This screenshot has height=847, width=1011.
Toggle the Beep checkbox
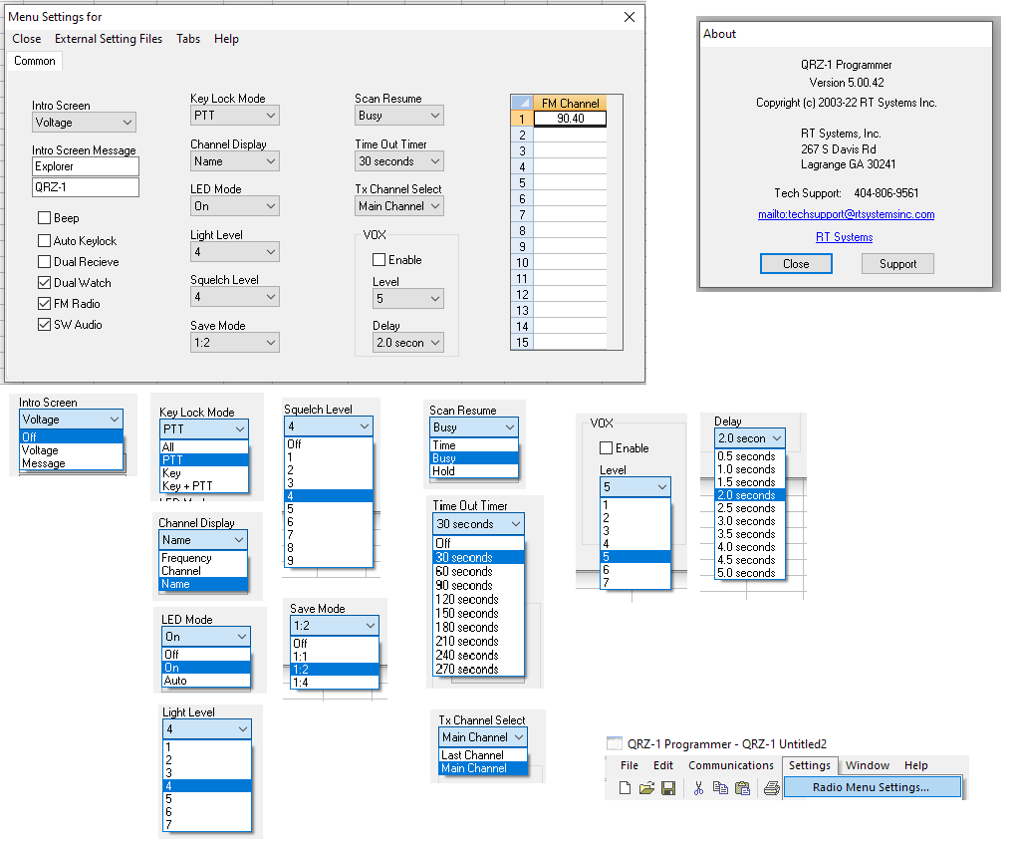click(45, 218)
